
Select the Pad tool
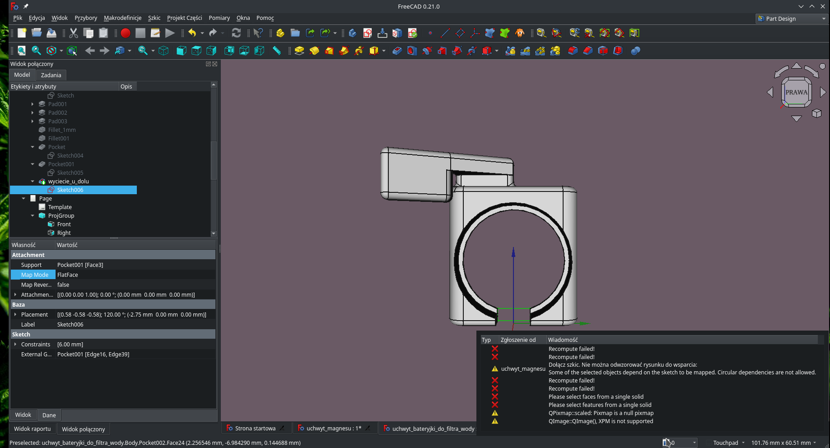coord(299,51)
